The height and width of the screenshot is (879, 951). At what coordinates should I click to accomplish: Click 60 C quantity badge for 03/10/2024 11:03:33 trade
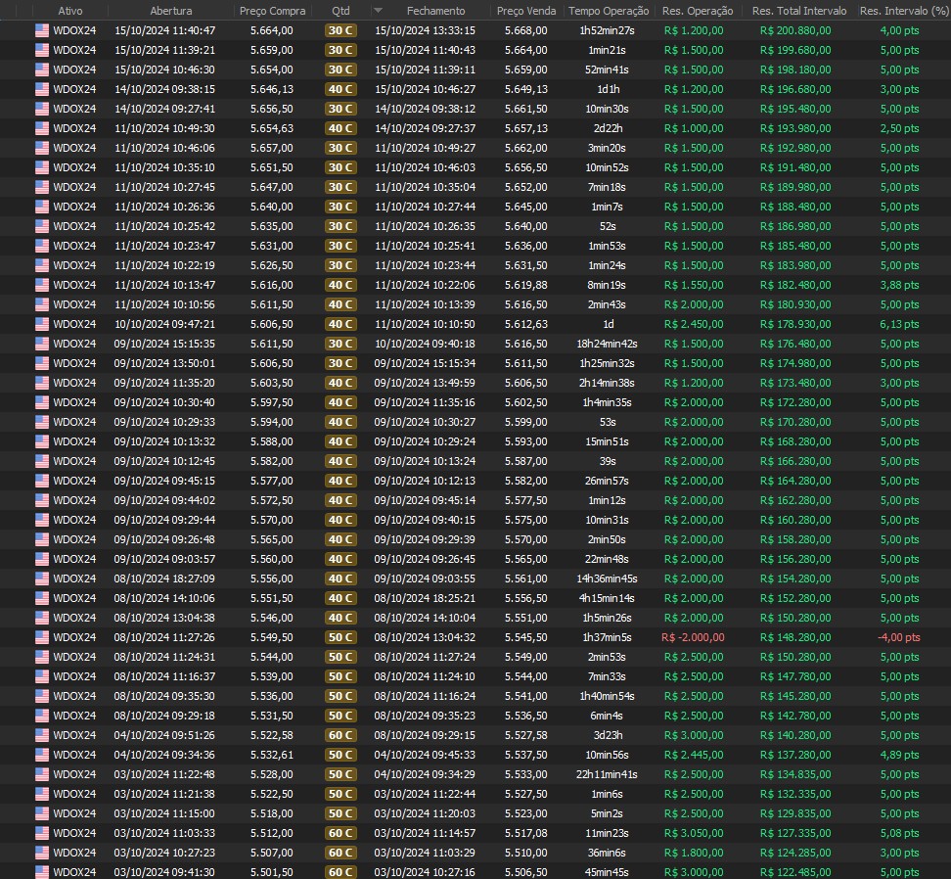(x=340, y=833)
